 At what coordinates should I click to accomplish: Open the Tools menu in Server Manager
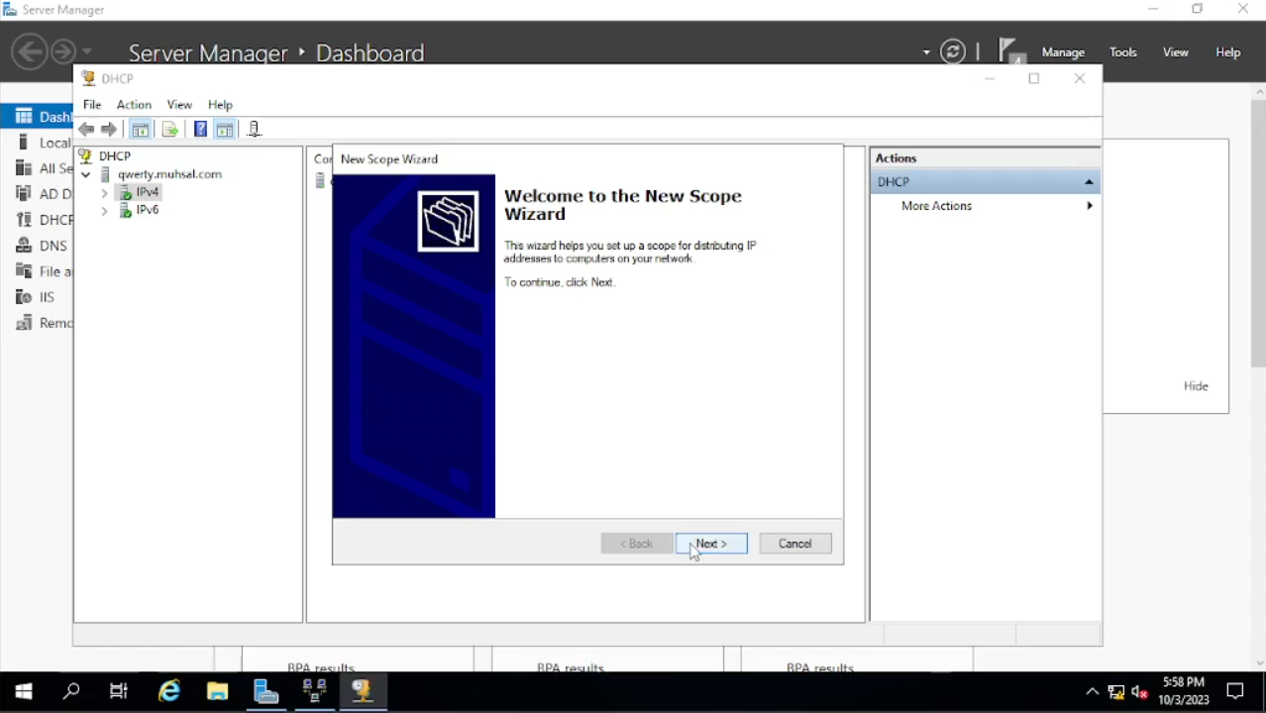click(1122, 52)
